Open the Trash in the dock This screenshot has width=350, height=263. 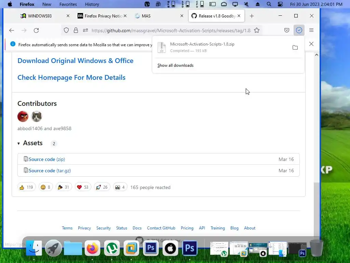coord(317,248)
